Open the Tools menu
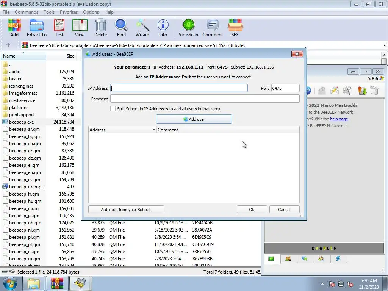Screen dimensions: 388x291 pyautogui.click(x=49, y=12)
